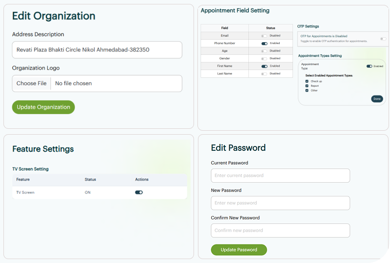Uncheck the Check up appointment type
This screenshot has width=390, height=263.
click(307, 81)
